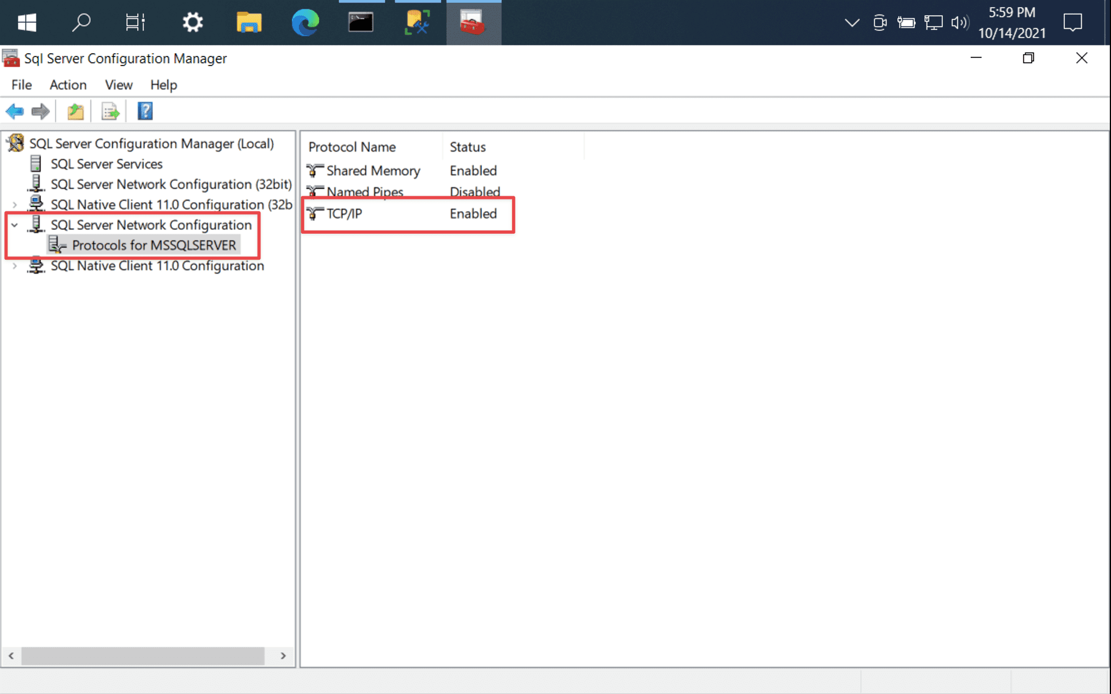Click the Disabled status of Named Pipes

475,192
